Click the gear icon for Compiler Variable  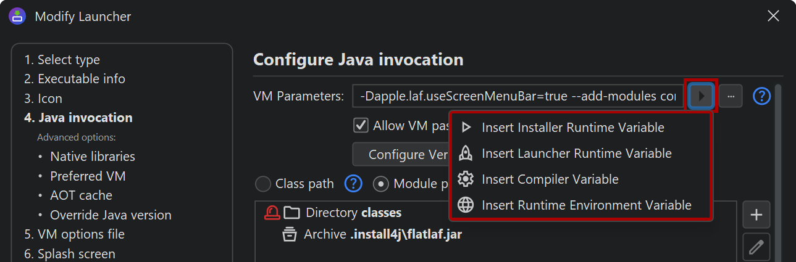(466, 179)
